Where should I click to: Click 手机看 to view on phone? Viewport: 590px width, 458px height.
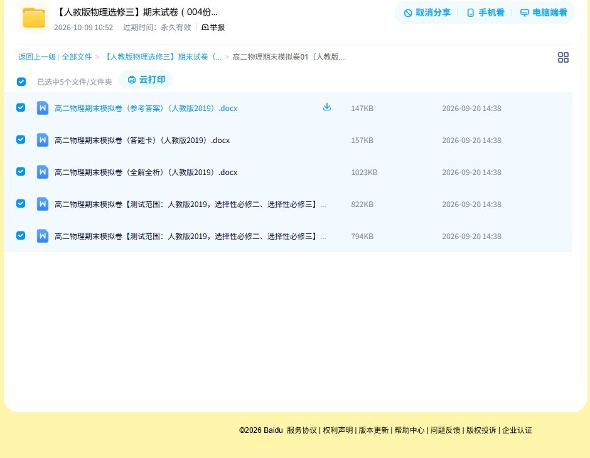tap(485, 13)
